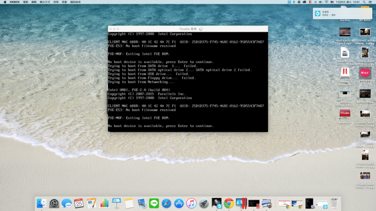This screenshot has height=211, width=376.
Task: Restore minimized KKBOX window in Dock
Action: coord(322,205)
